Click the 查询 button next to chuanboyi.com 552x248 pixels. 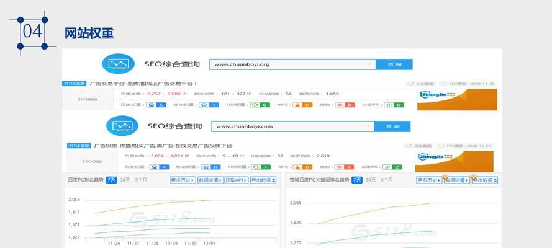pos(392,126)
